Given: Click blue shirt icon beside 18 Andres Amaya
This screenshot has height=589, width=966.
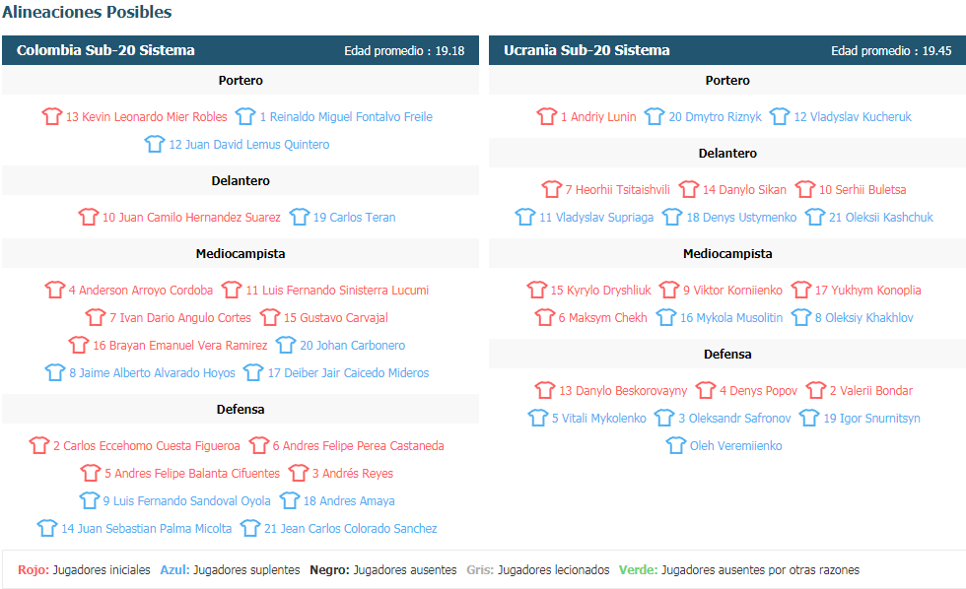Looking at the screenshot, I should [290, 499].
